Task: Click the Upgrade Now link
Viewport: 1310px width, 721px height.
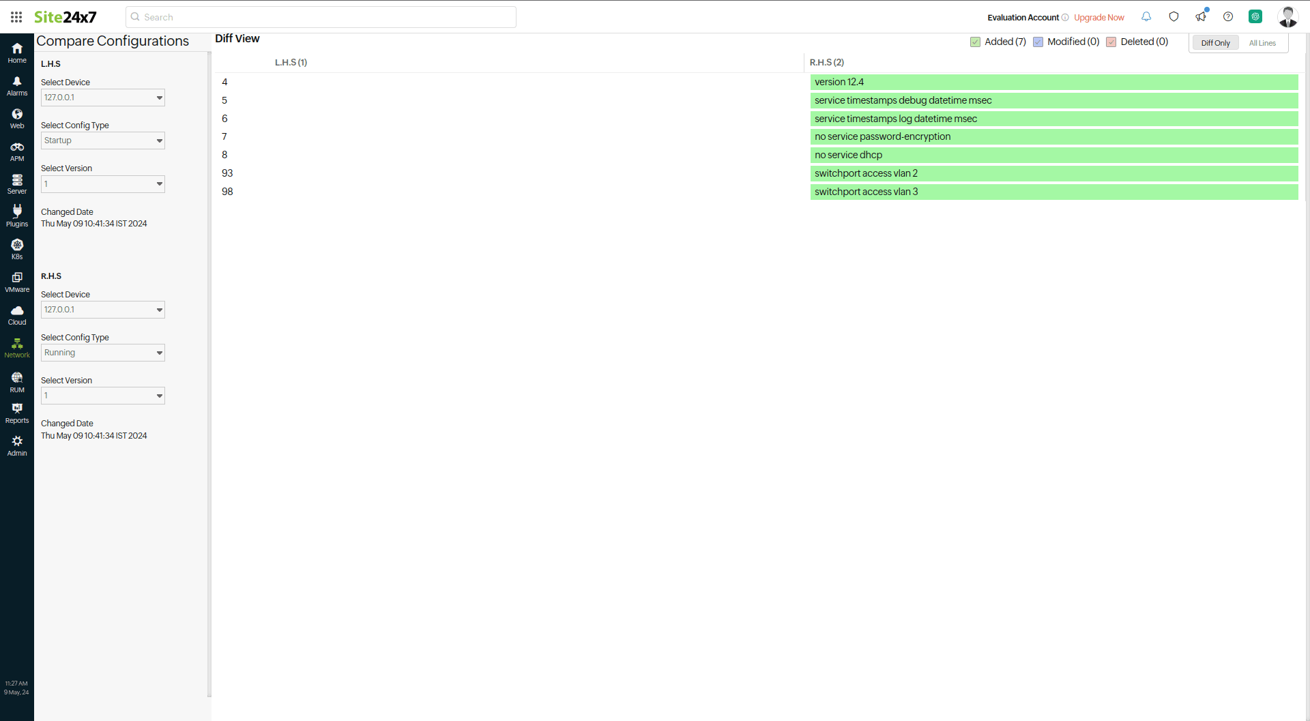Action: [x=1098, y=18]
